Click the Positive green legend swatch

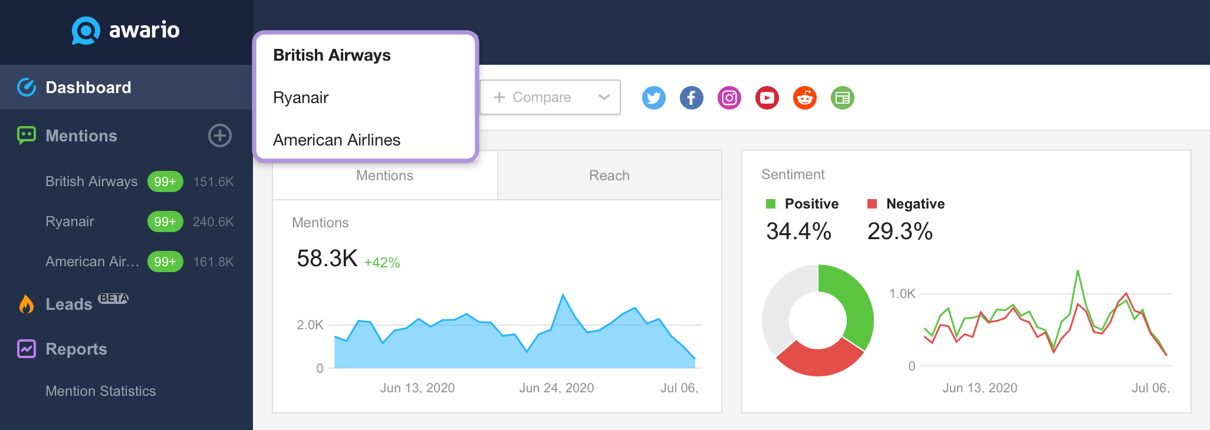click(x=771, y=204)
